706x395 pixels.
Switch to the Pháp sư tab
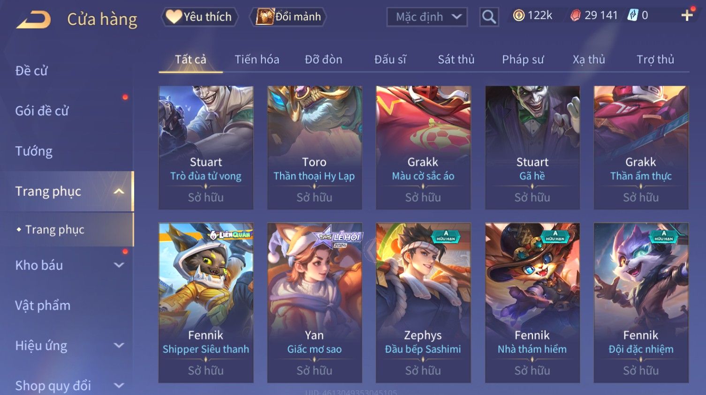(x=523, y=60)
